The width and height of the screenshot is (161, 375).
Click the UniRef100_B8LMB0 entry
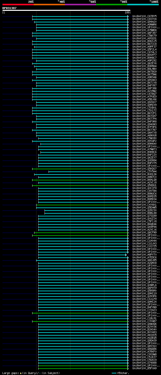point(144,69)
